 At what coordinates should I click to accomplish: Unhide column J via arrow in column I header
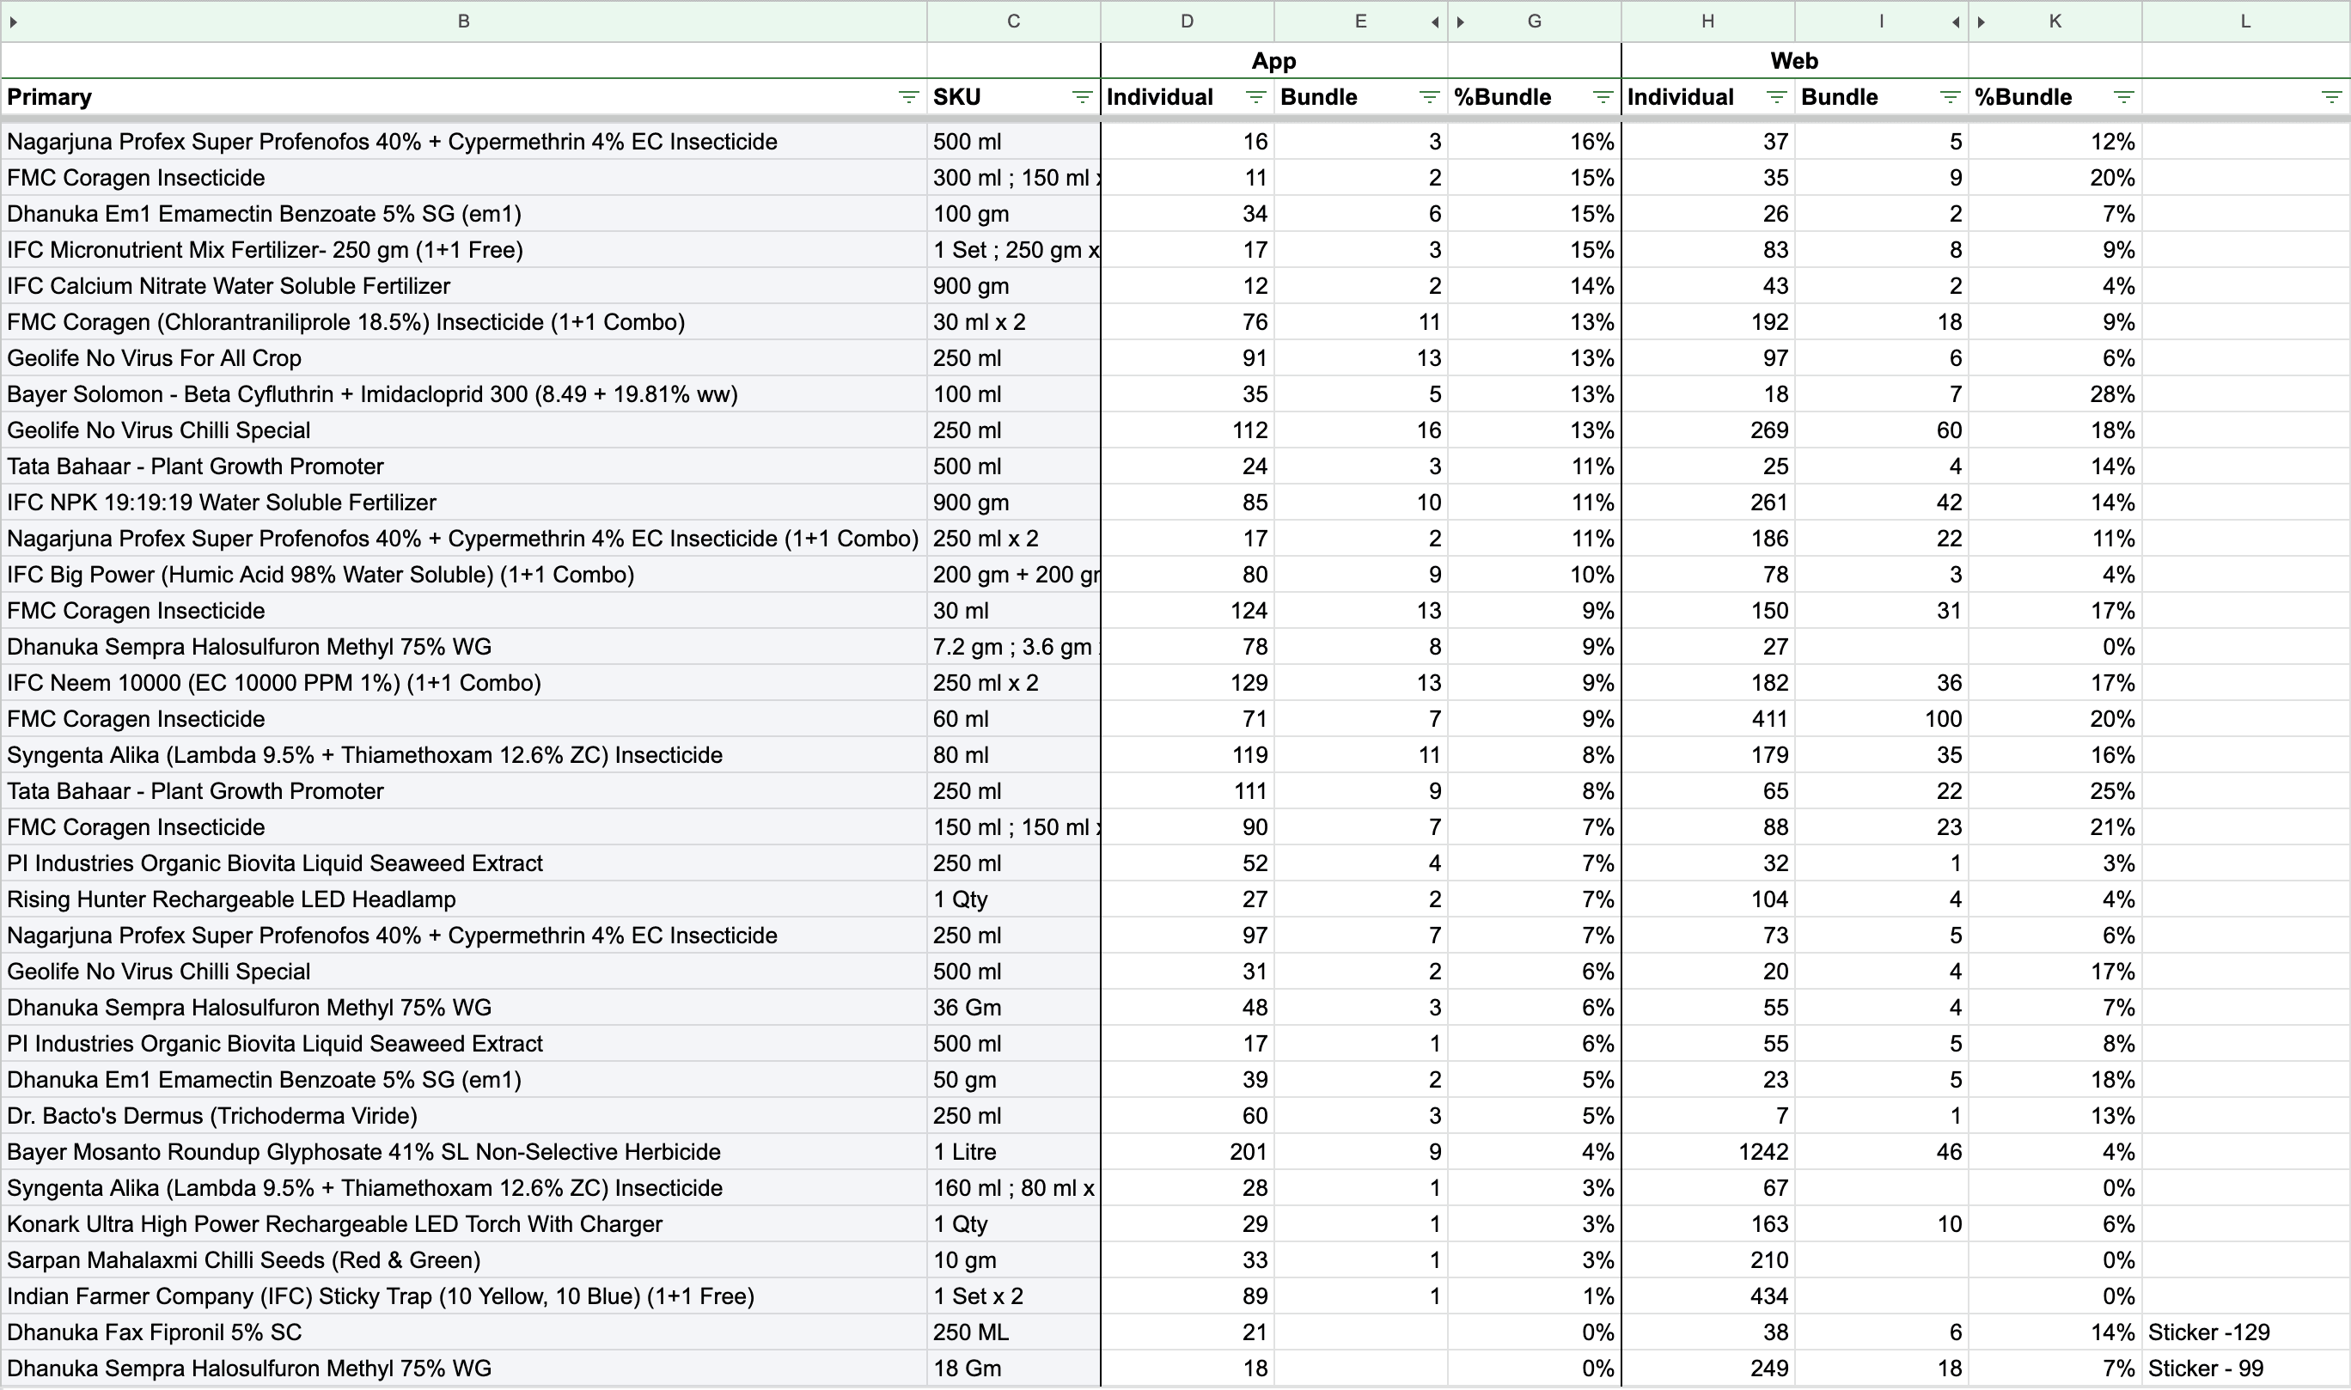pyautogui.click(x=1956, y=21)
